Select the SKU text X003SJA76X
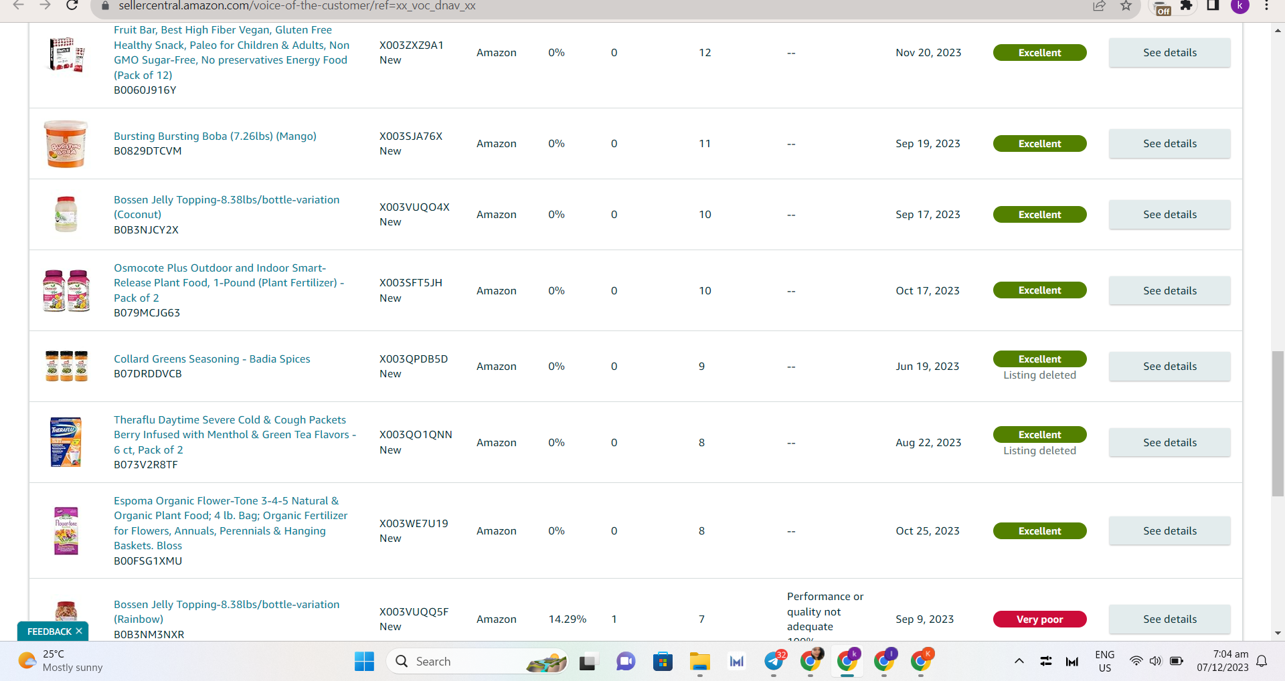The width and height of the screenshot is (1285, 681). pos(411,136)
